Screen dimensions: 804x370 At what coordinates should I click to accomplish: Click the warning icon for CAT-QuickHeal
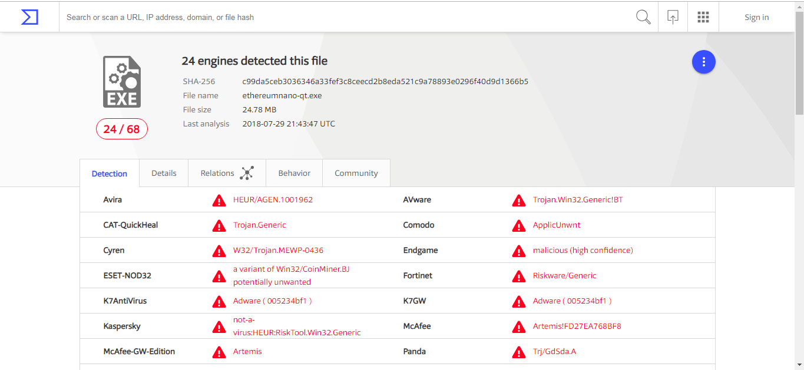[219, 226]
